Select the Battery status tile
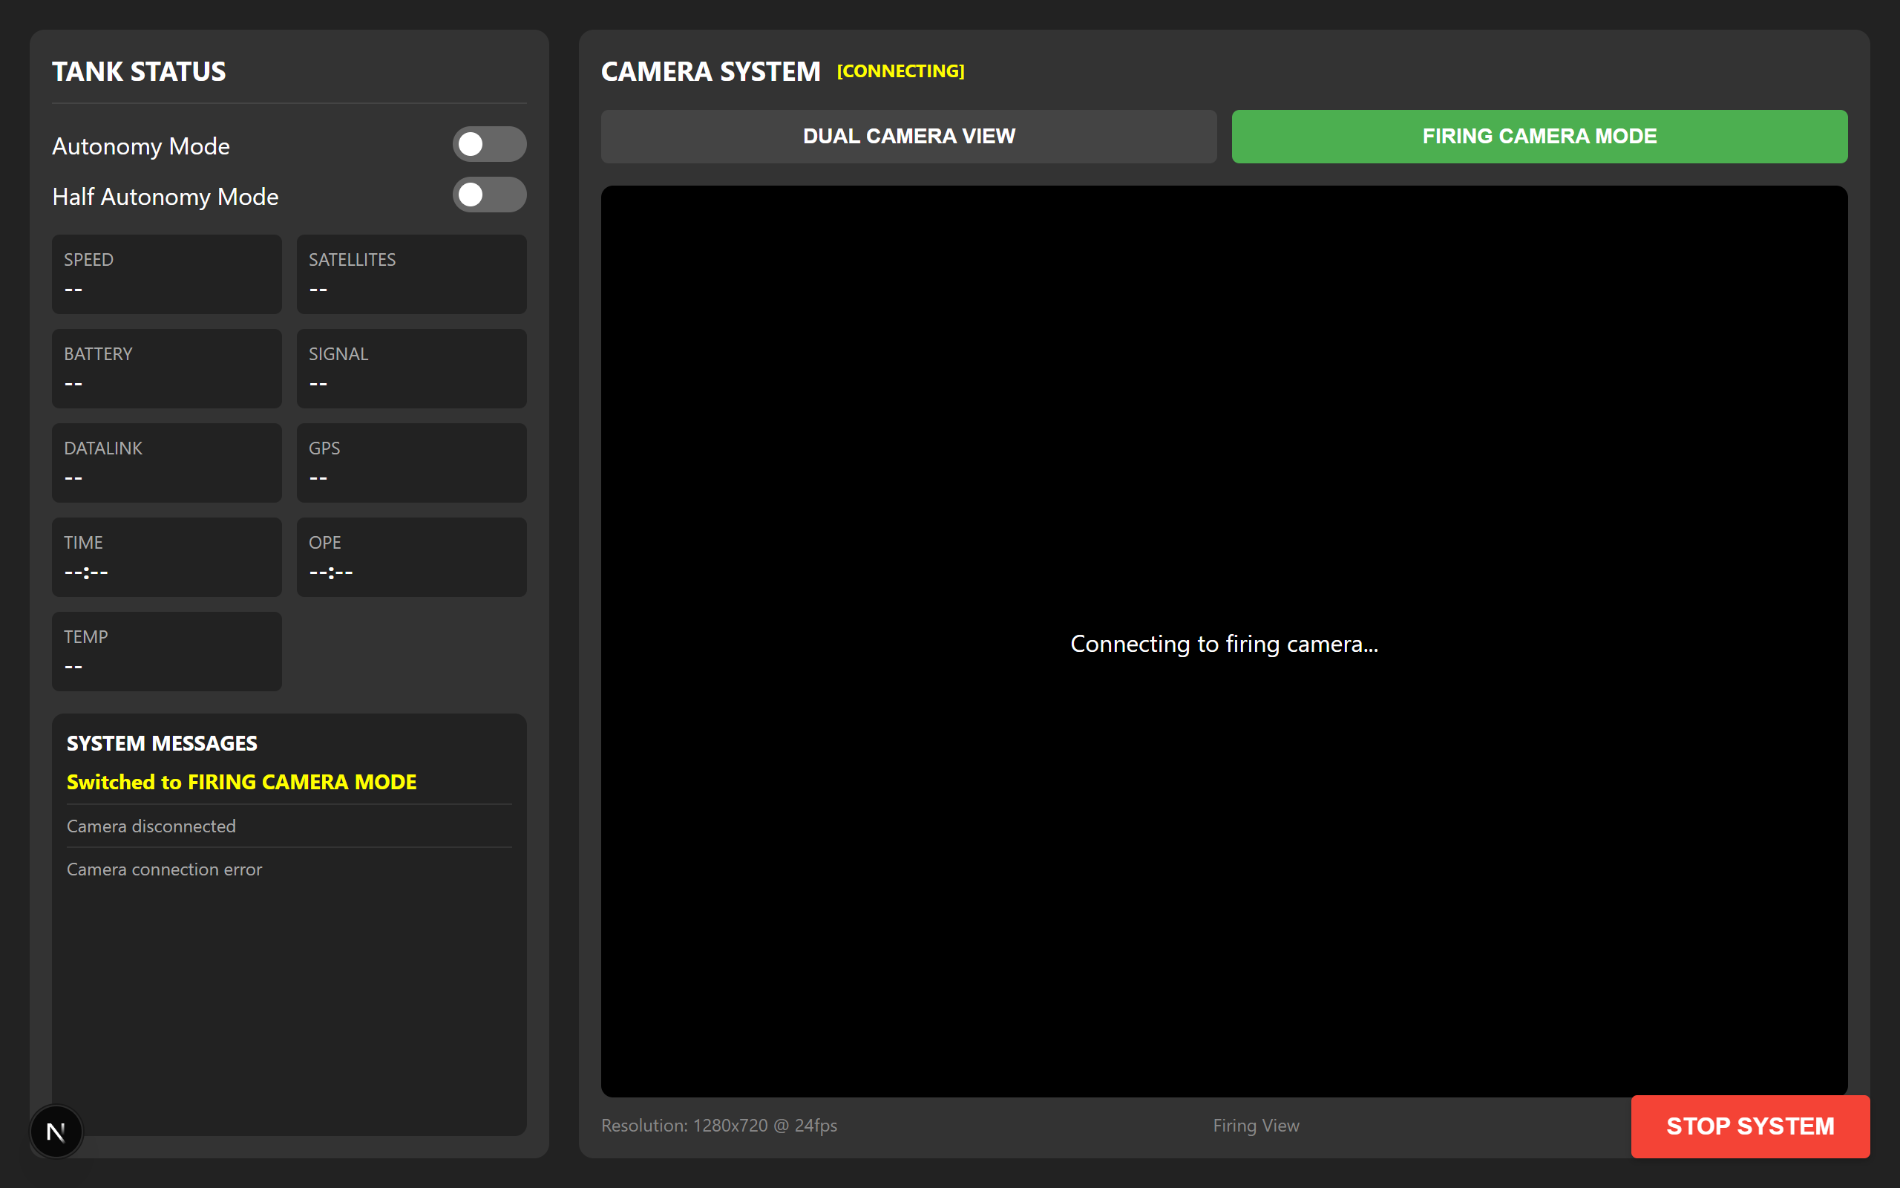This screenshot has width=1900, height=1188. 166,368
